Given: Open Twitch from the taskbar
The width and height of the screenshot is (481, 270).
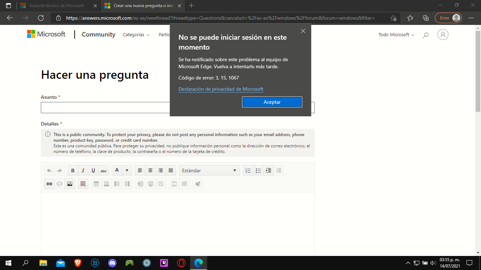Looking at the screenshot, I should (164, 263).
